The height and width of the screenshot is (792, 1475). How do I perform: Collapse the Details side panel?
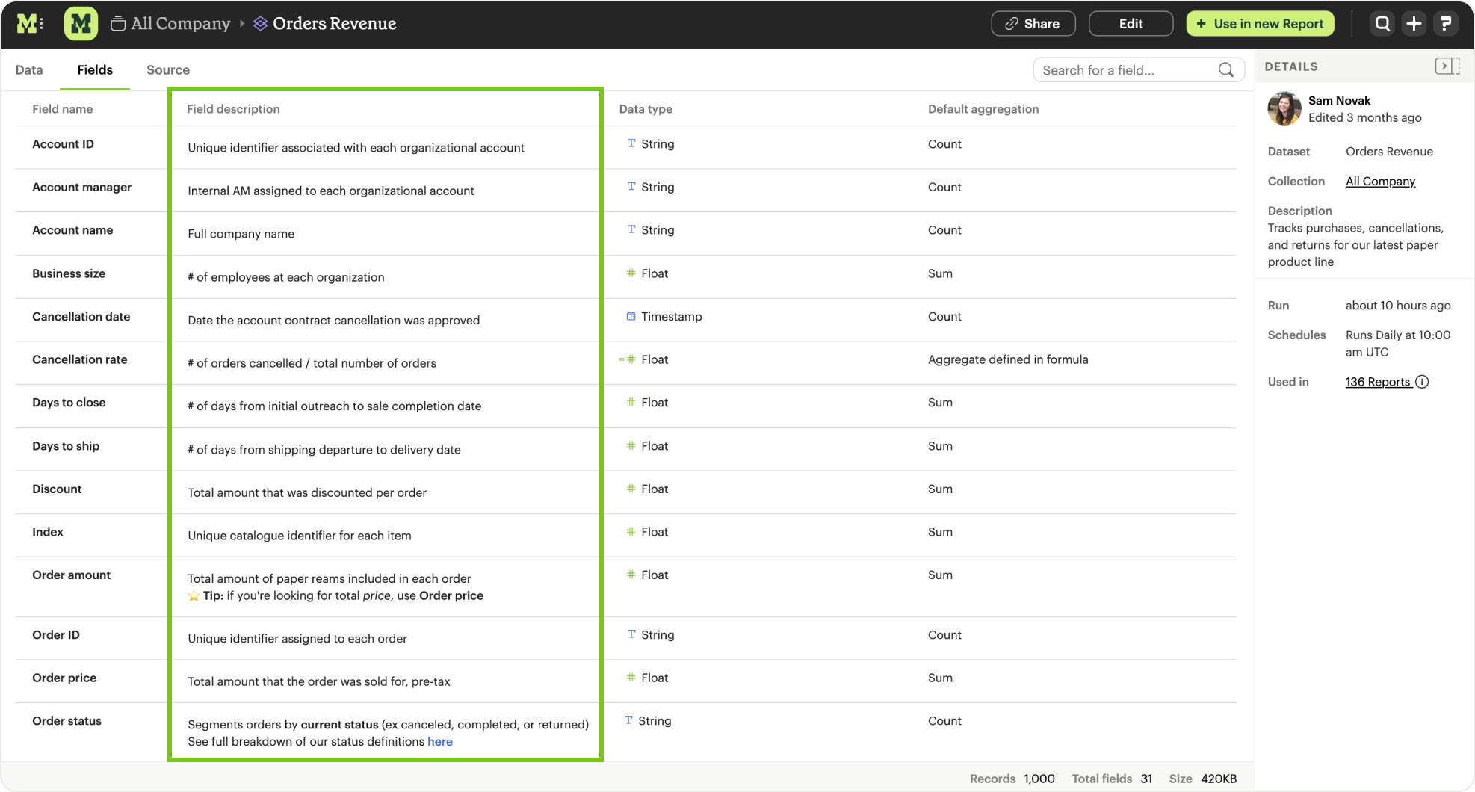coord(1447,66)
